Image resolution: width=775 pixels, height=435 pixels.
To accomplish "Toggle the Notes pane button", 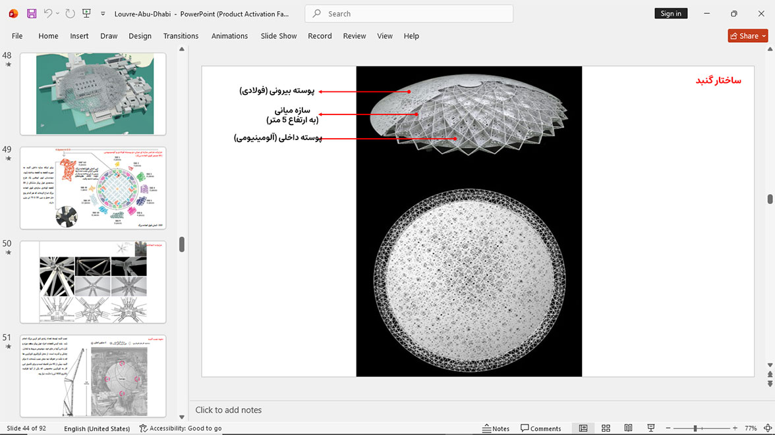I will (496, 428).
